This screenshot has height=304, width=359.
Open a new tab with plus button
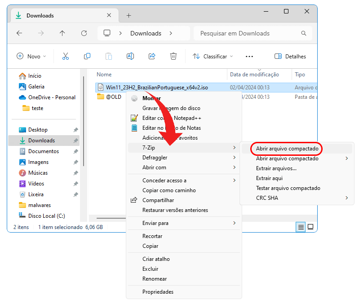129,15
